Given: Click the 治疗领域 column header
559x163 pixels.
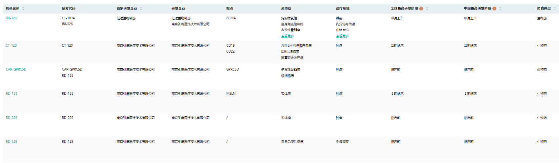Looking at the screenshot, I should point(343,8).
